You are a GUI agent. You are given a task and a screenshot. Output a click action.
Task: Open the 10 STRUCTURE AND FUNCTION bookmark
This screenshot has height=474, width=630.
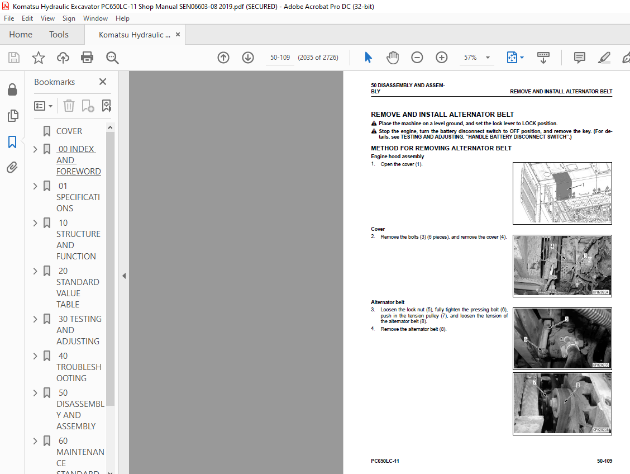pyautogui.click(x=78, y=240)
